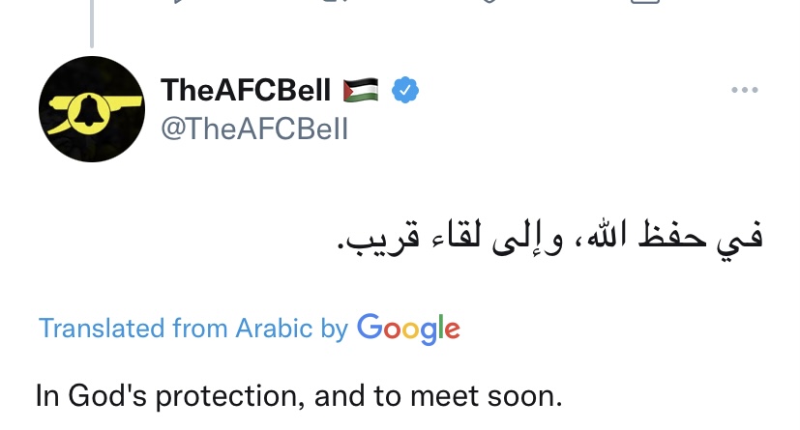Click the blue verified badge
This screenshot has width=800, height=430.
(404, 91)
